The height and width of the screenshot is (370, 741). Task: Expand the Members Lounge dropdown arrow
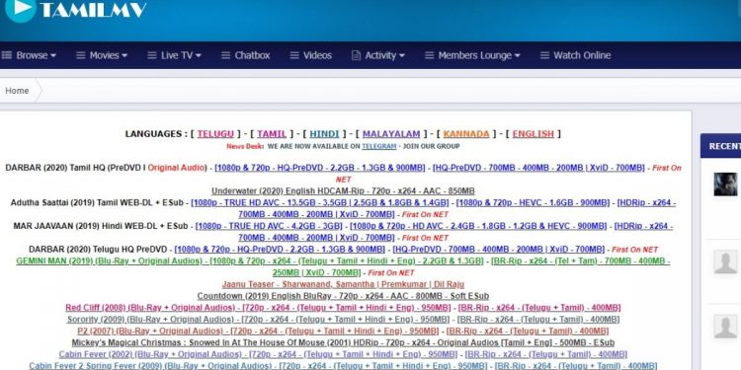tap(517, 55)
